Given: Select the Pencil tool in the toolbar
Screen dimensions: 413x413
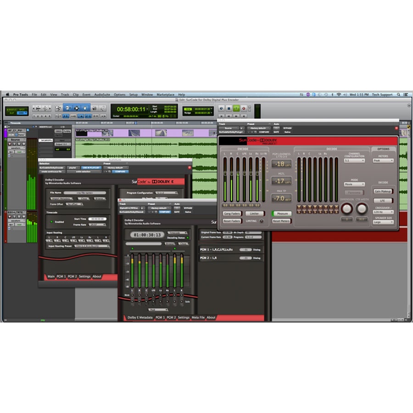Looking at the screenshot, I should [103, 108].
